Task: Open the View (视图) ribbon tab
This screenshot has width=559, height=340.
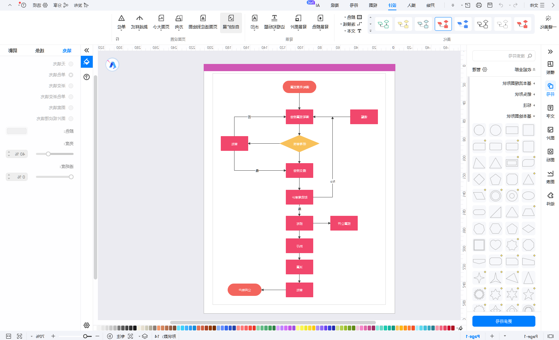Action: 373,5
